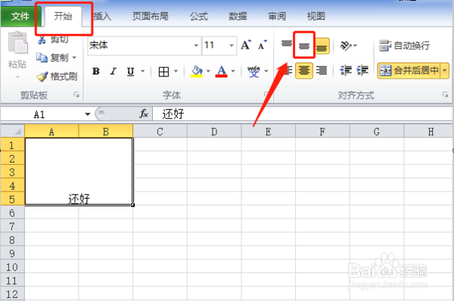
Task: Open Merge and Center dropdown arrow
Action: pyautogui.click(x=445, y=70)
